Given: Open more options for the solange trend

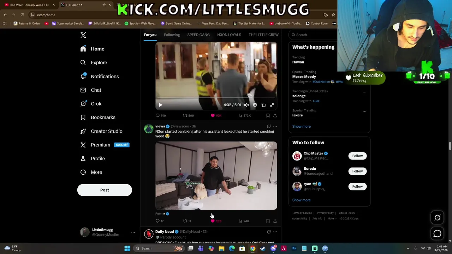Looking at the screenshot, I should [364, 92].
